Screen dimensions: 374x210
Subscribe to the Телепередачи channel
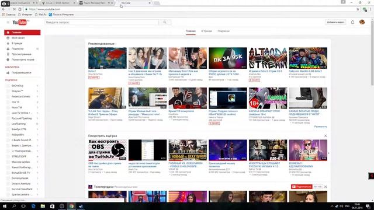click(302, 187)
